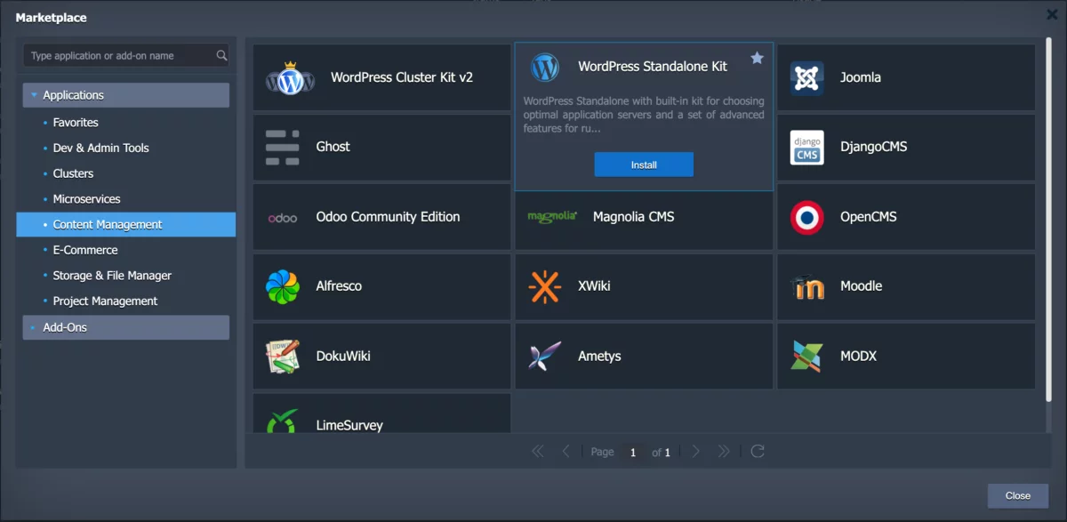Screen dimensions: 1067x522
Task: Click the refresh page icon
Action: pos(758,452)
